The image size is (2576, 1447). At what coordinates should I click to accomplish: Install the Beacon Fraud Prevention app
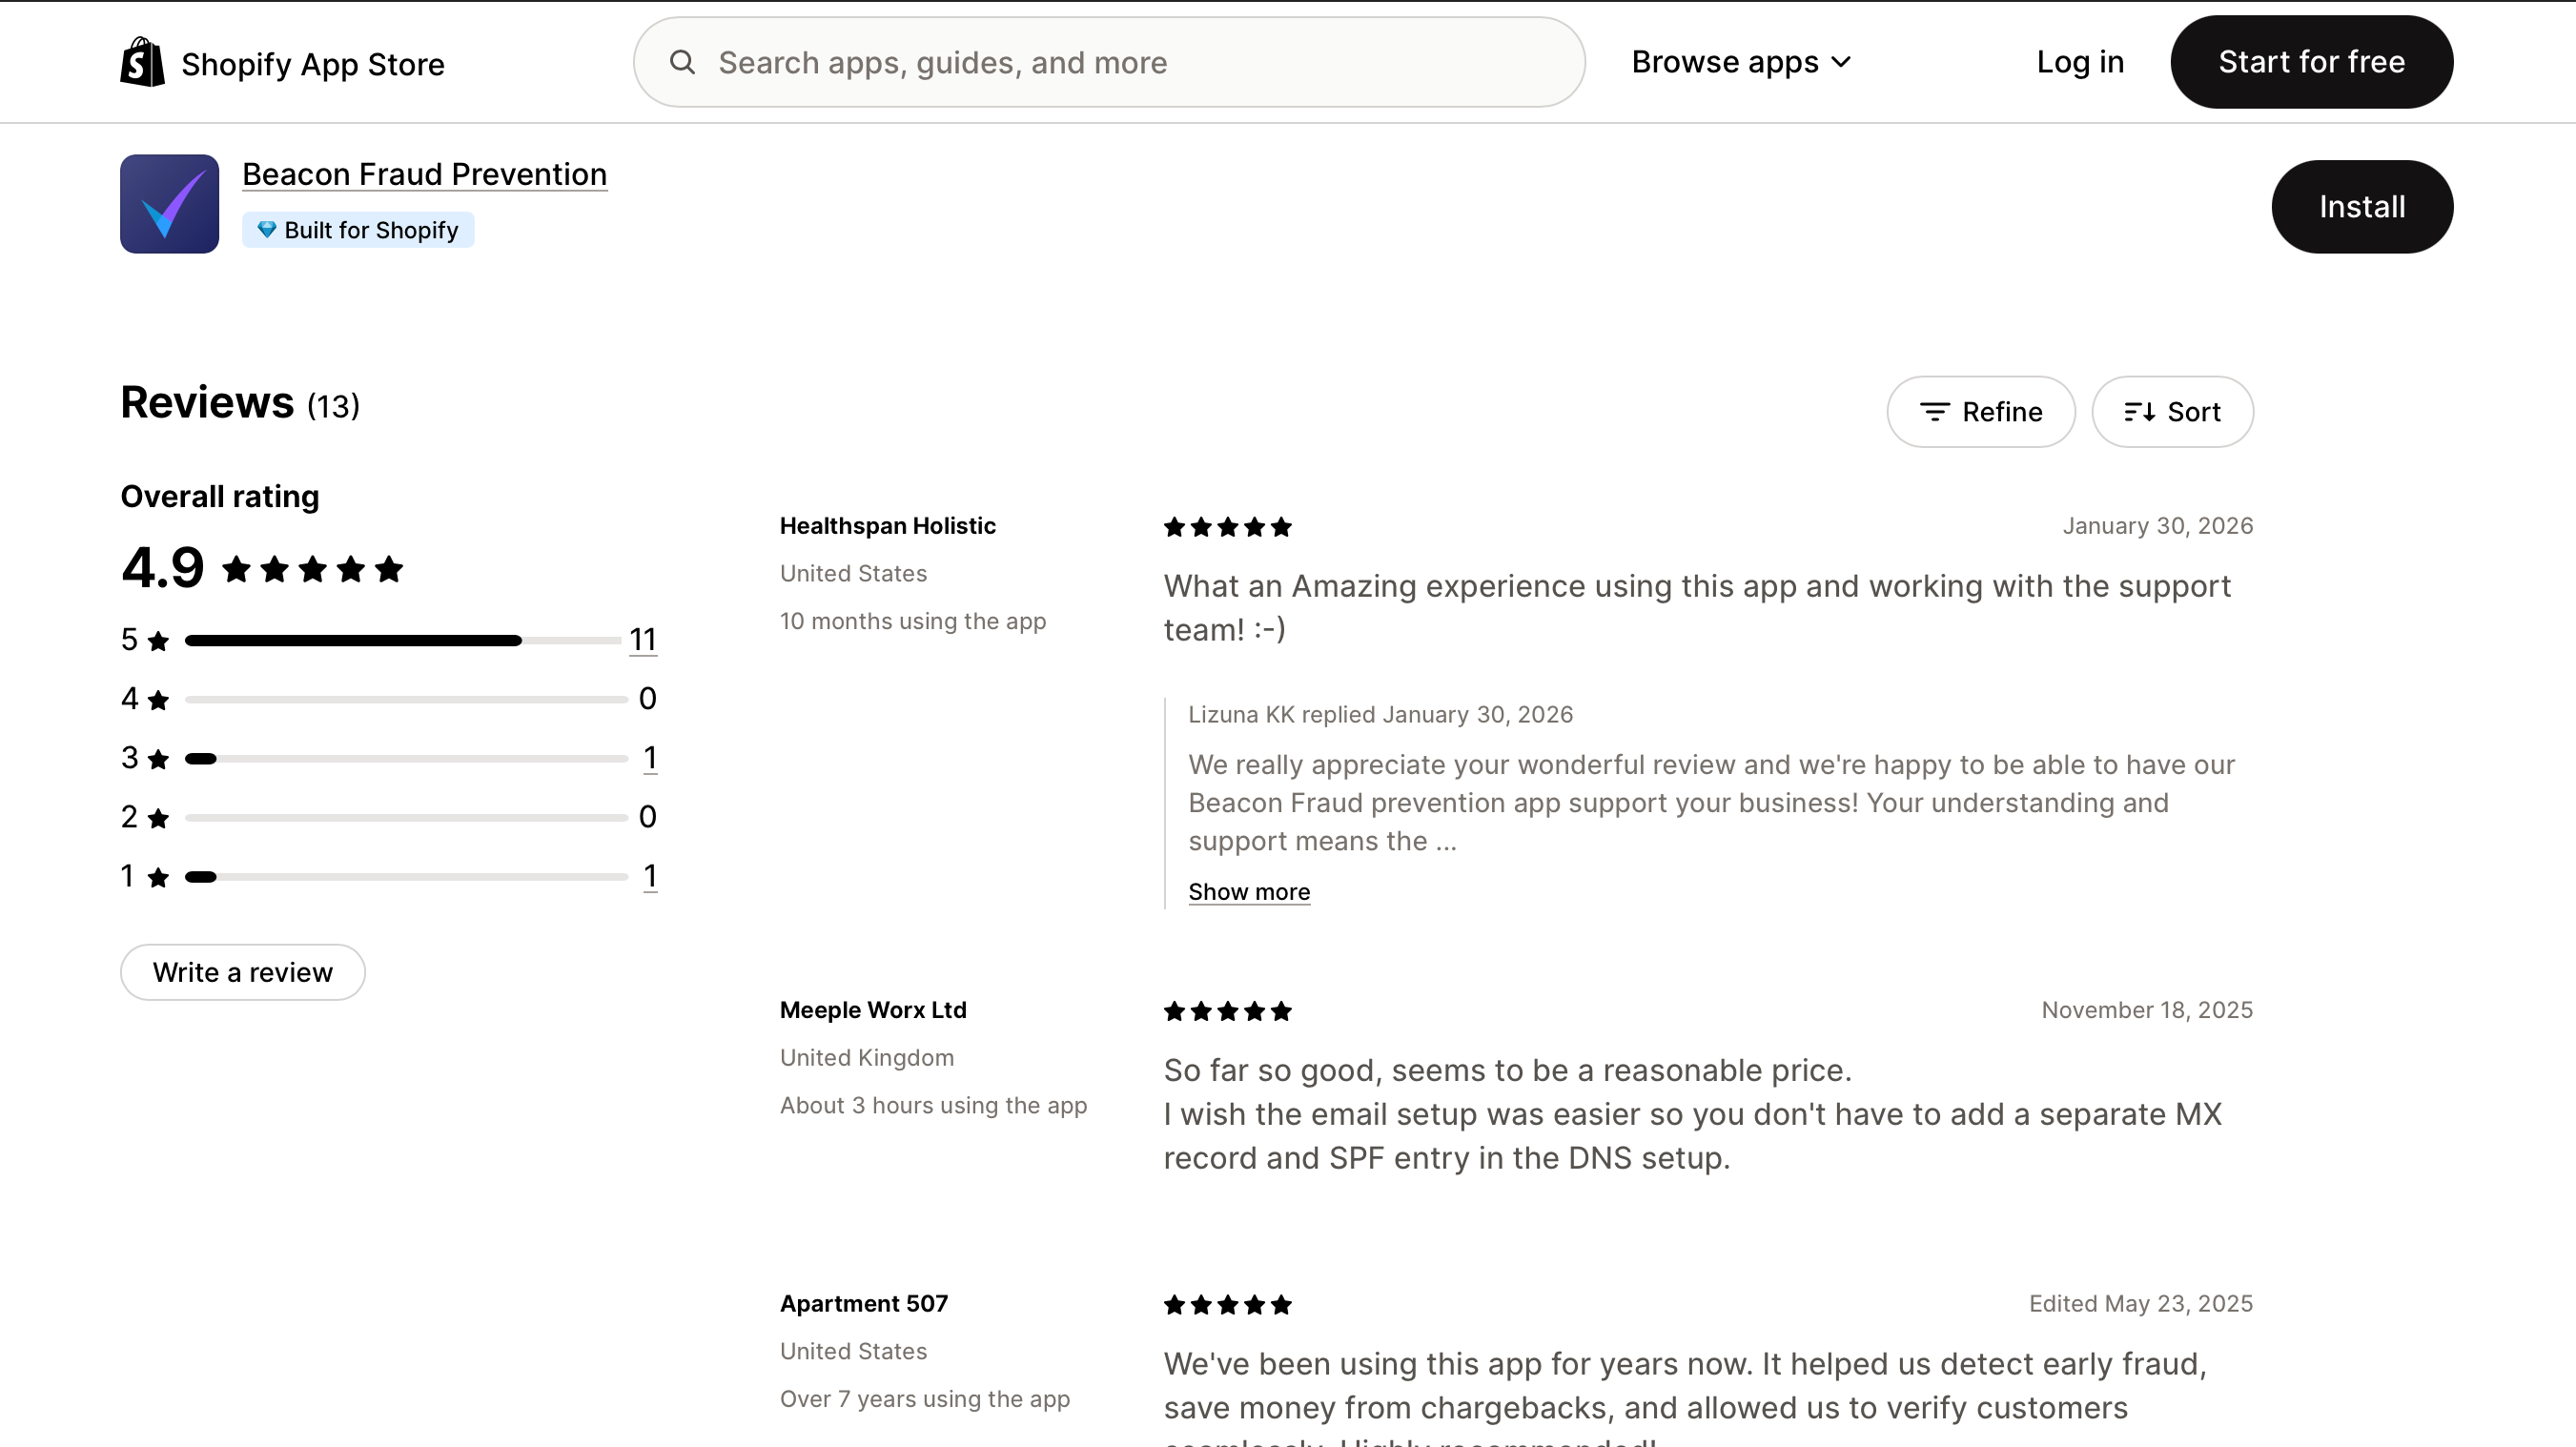pos(2361,207)
